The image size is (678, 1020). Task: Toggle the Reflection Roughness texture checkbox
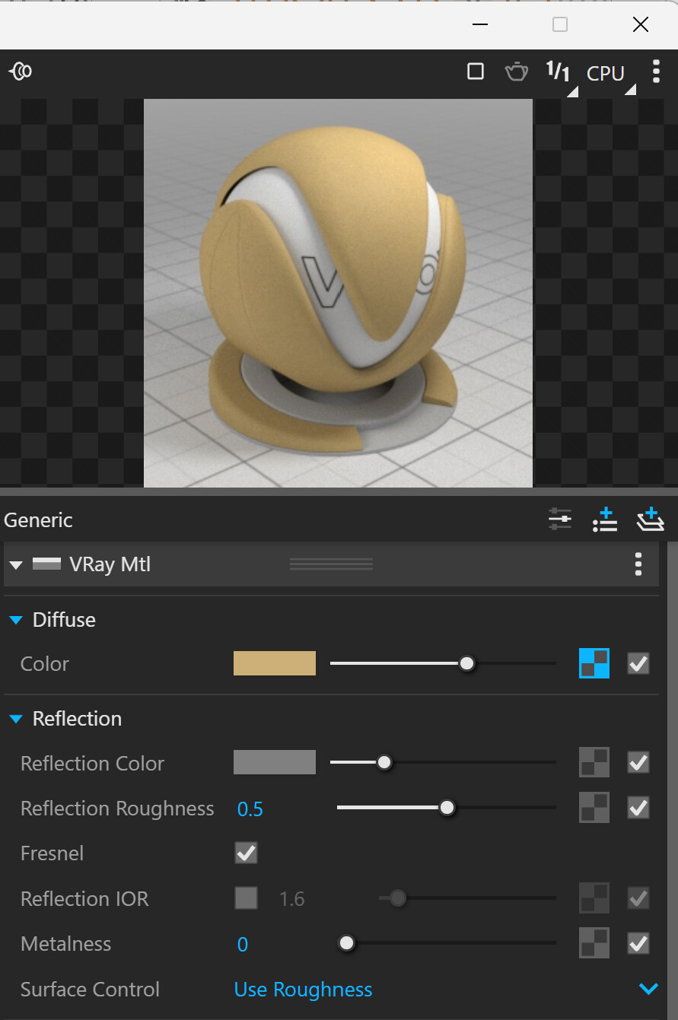(x=638, y=807)
